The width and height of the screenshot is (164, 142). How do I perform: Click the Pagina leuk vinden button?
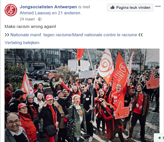[x=130, y=8]
